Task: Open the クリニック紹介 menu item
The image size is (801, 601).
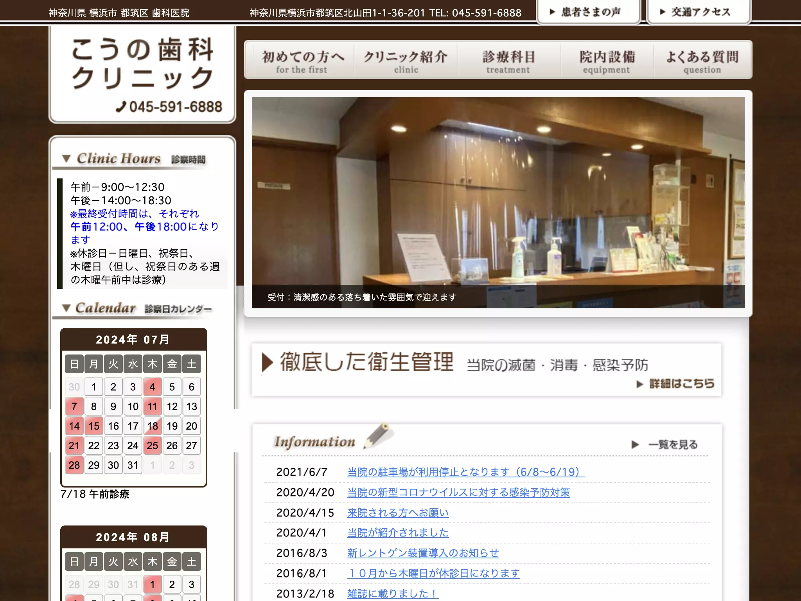Action: pyautogui.click(x=406, y=61)
